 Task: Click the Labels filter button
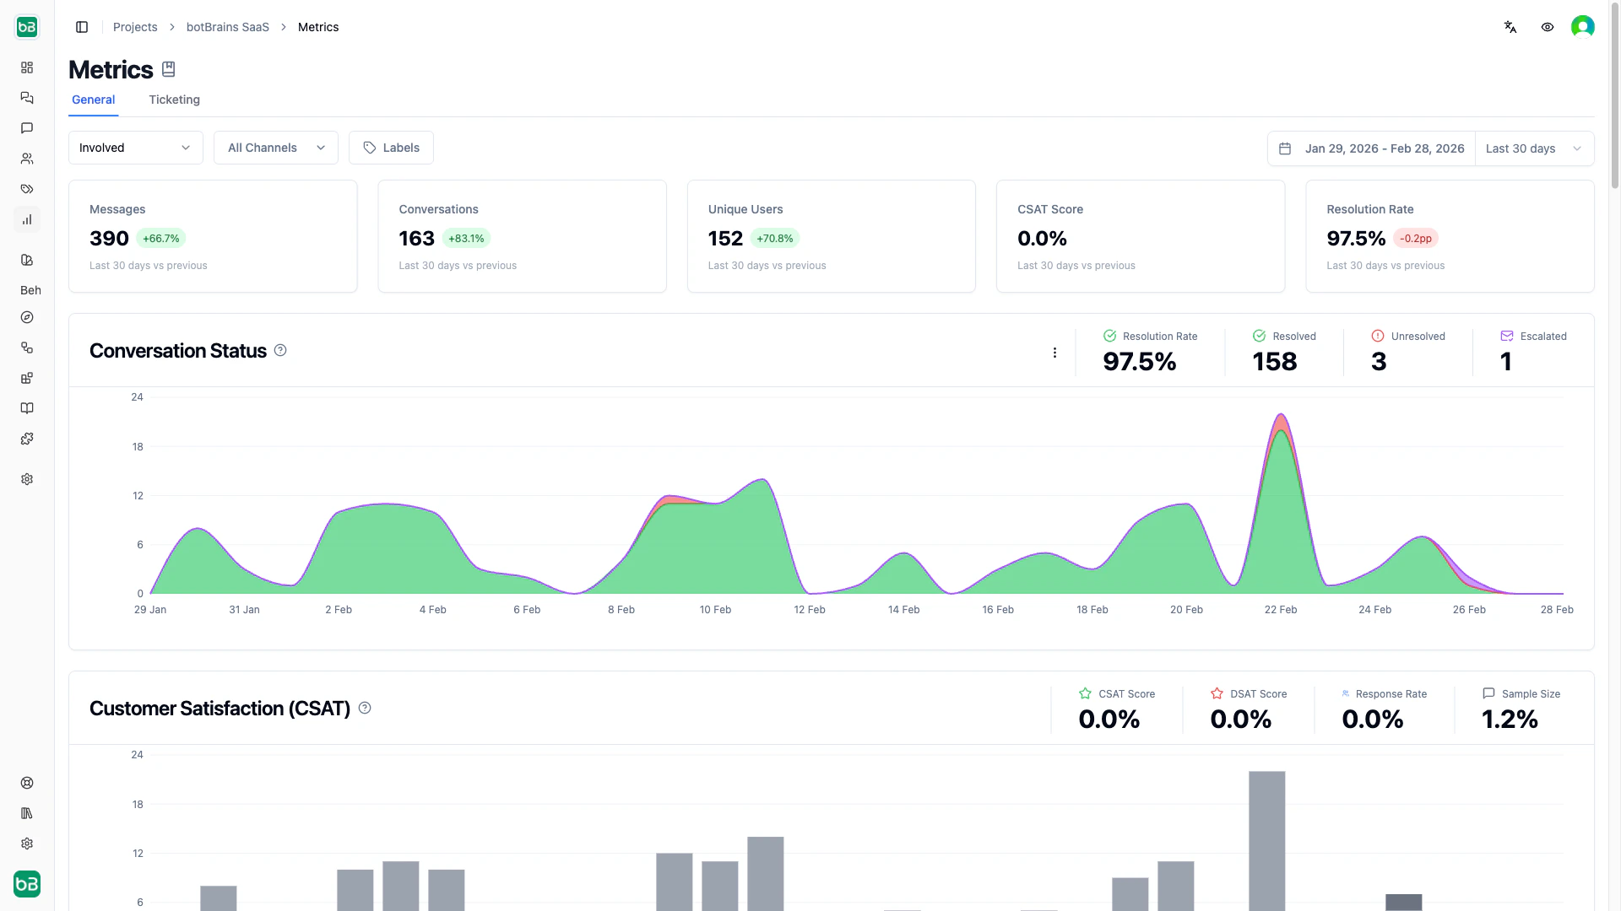[390, 147]
